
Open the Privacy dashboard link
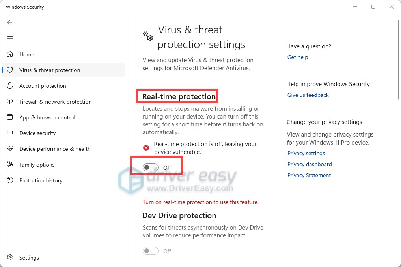tap(310, 164)
